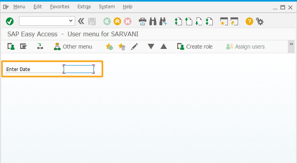297x163 pixels.
Task: Open the Help menu
Action: tap(127, 7)
